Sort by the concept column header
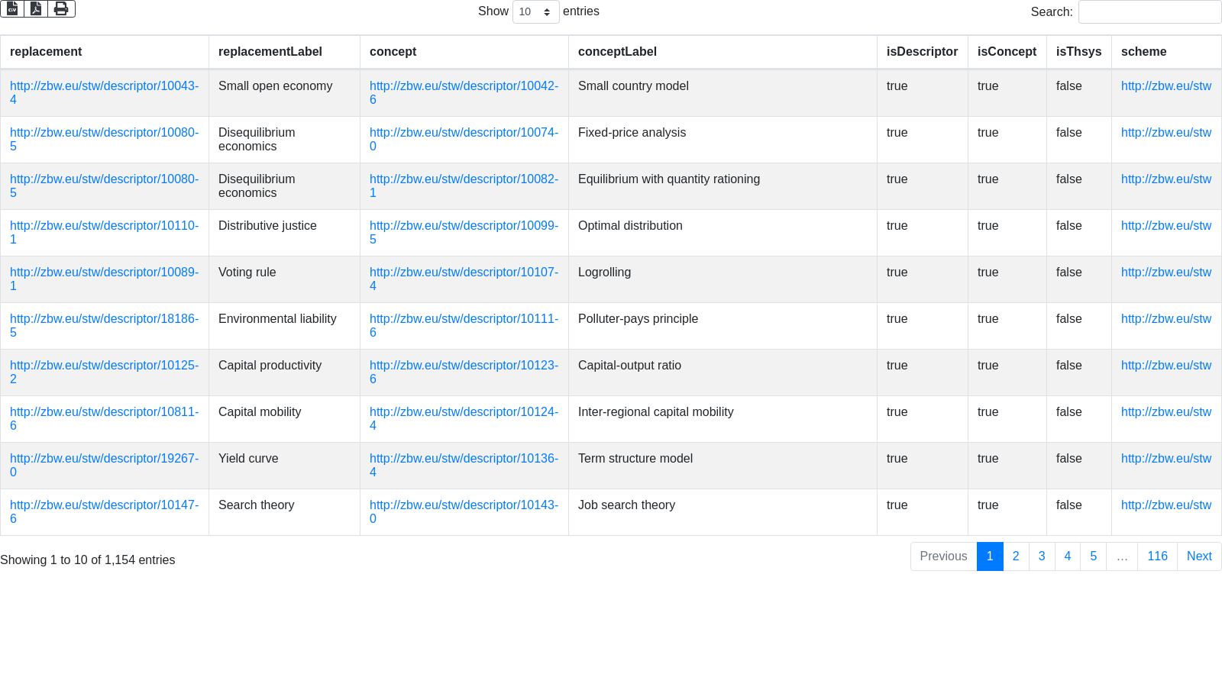 coord(464,52)
